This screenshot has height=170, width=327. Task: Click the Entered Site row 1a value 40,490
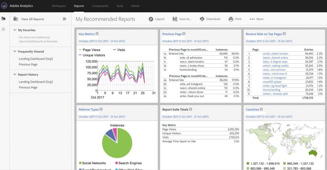[223, 54]
